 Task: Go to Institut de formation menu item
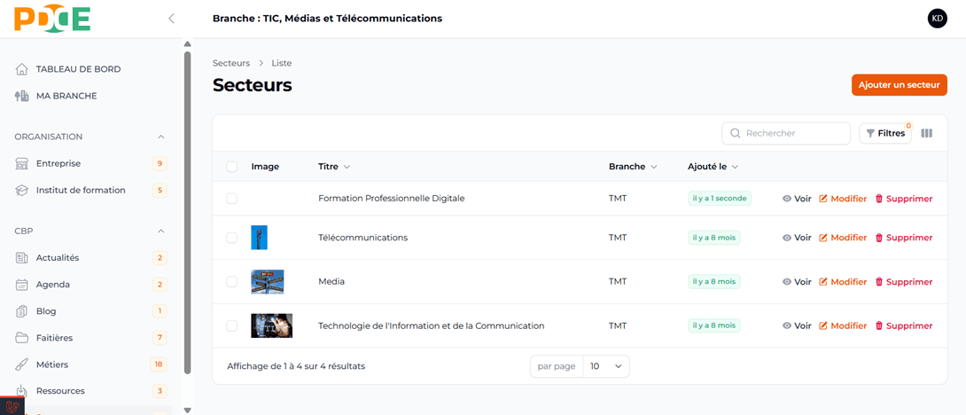tap(81, 191)
